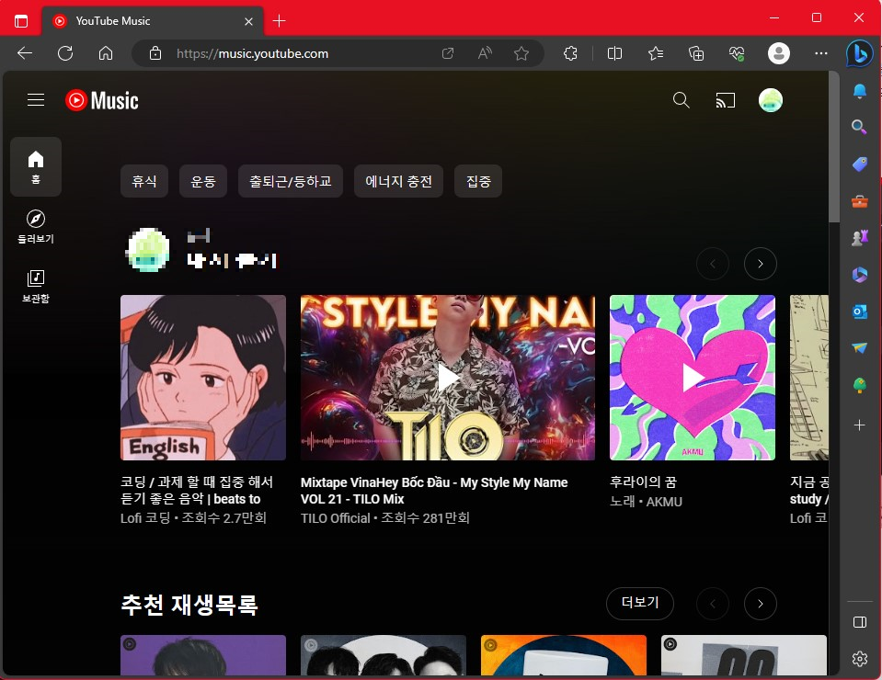
Task: Open the games chess icon in Edge sidebar
Action: click(860, 238)
